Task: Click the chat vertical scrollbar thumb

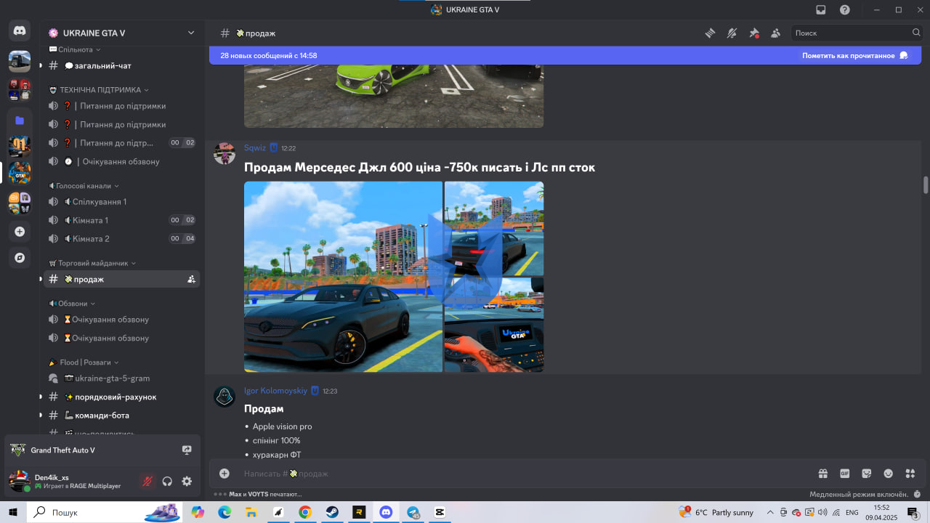Action: [x=925, y=185]
